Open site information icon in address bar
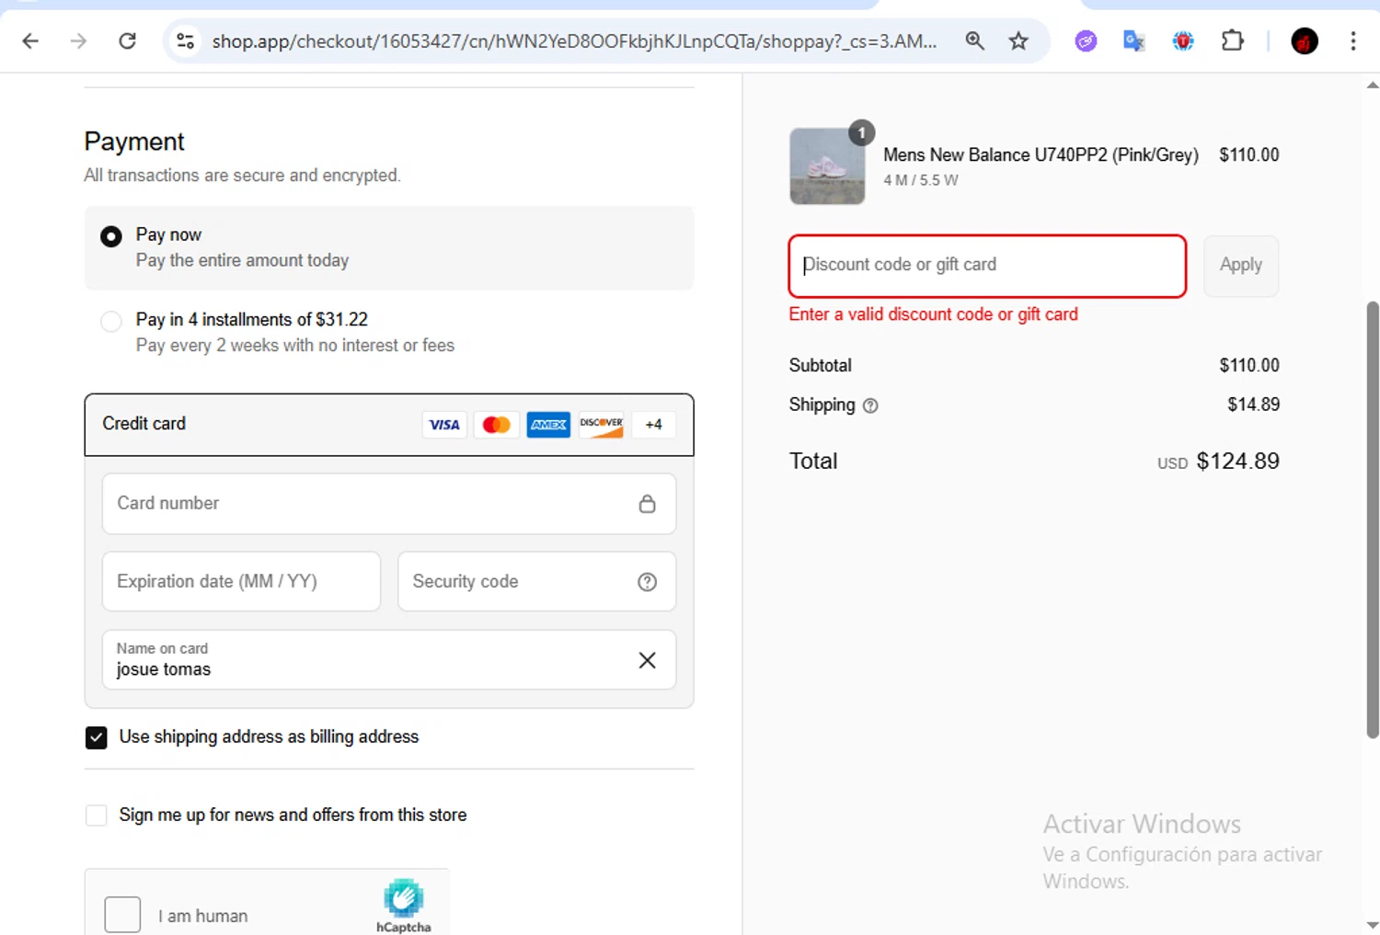The width and height of the screenshot is (1380, 935). pyautogui.click(x=185, y=40)
